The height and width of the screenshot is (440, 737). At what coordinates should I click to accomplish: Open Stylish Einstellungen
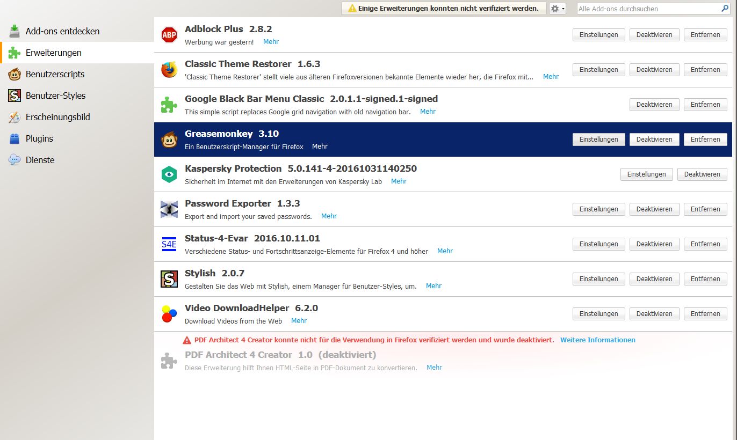(599, 279)
